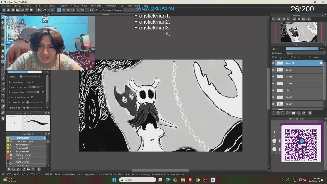Open snap settings gear icon
327x184 pixels.
96,10
